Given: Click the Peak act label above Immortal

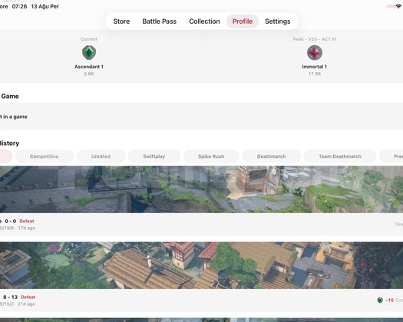Looking at the screenshot, I should (315, 39).
